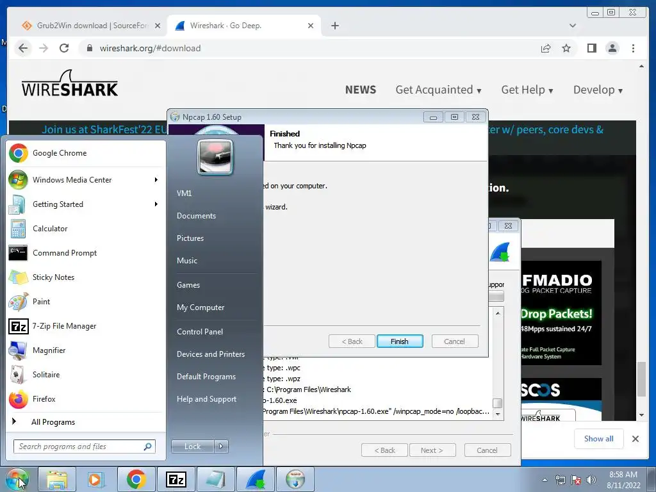Click the user account picture in Start menu
Screen dimensions: 656x492
point(215,158)
